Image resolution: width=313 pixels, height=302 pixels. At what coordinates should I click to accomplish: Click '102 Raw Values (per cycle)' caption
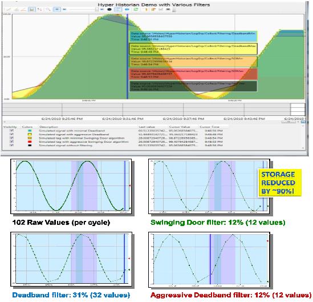coord(61,222)
